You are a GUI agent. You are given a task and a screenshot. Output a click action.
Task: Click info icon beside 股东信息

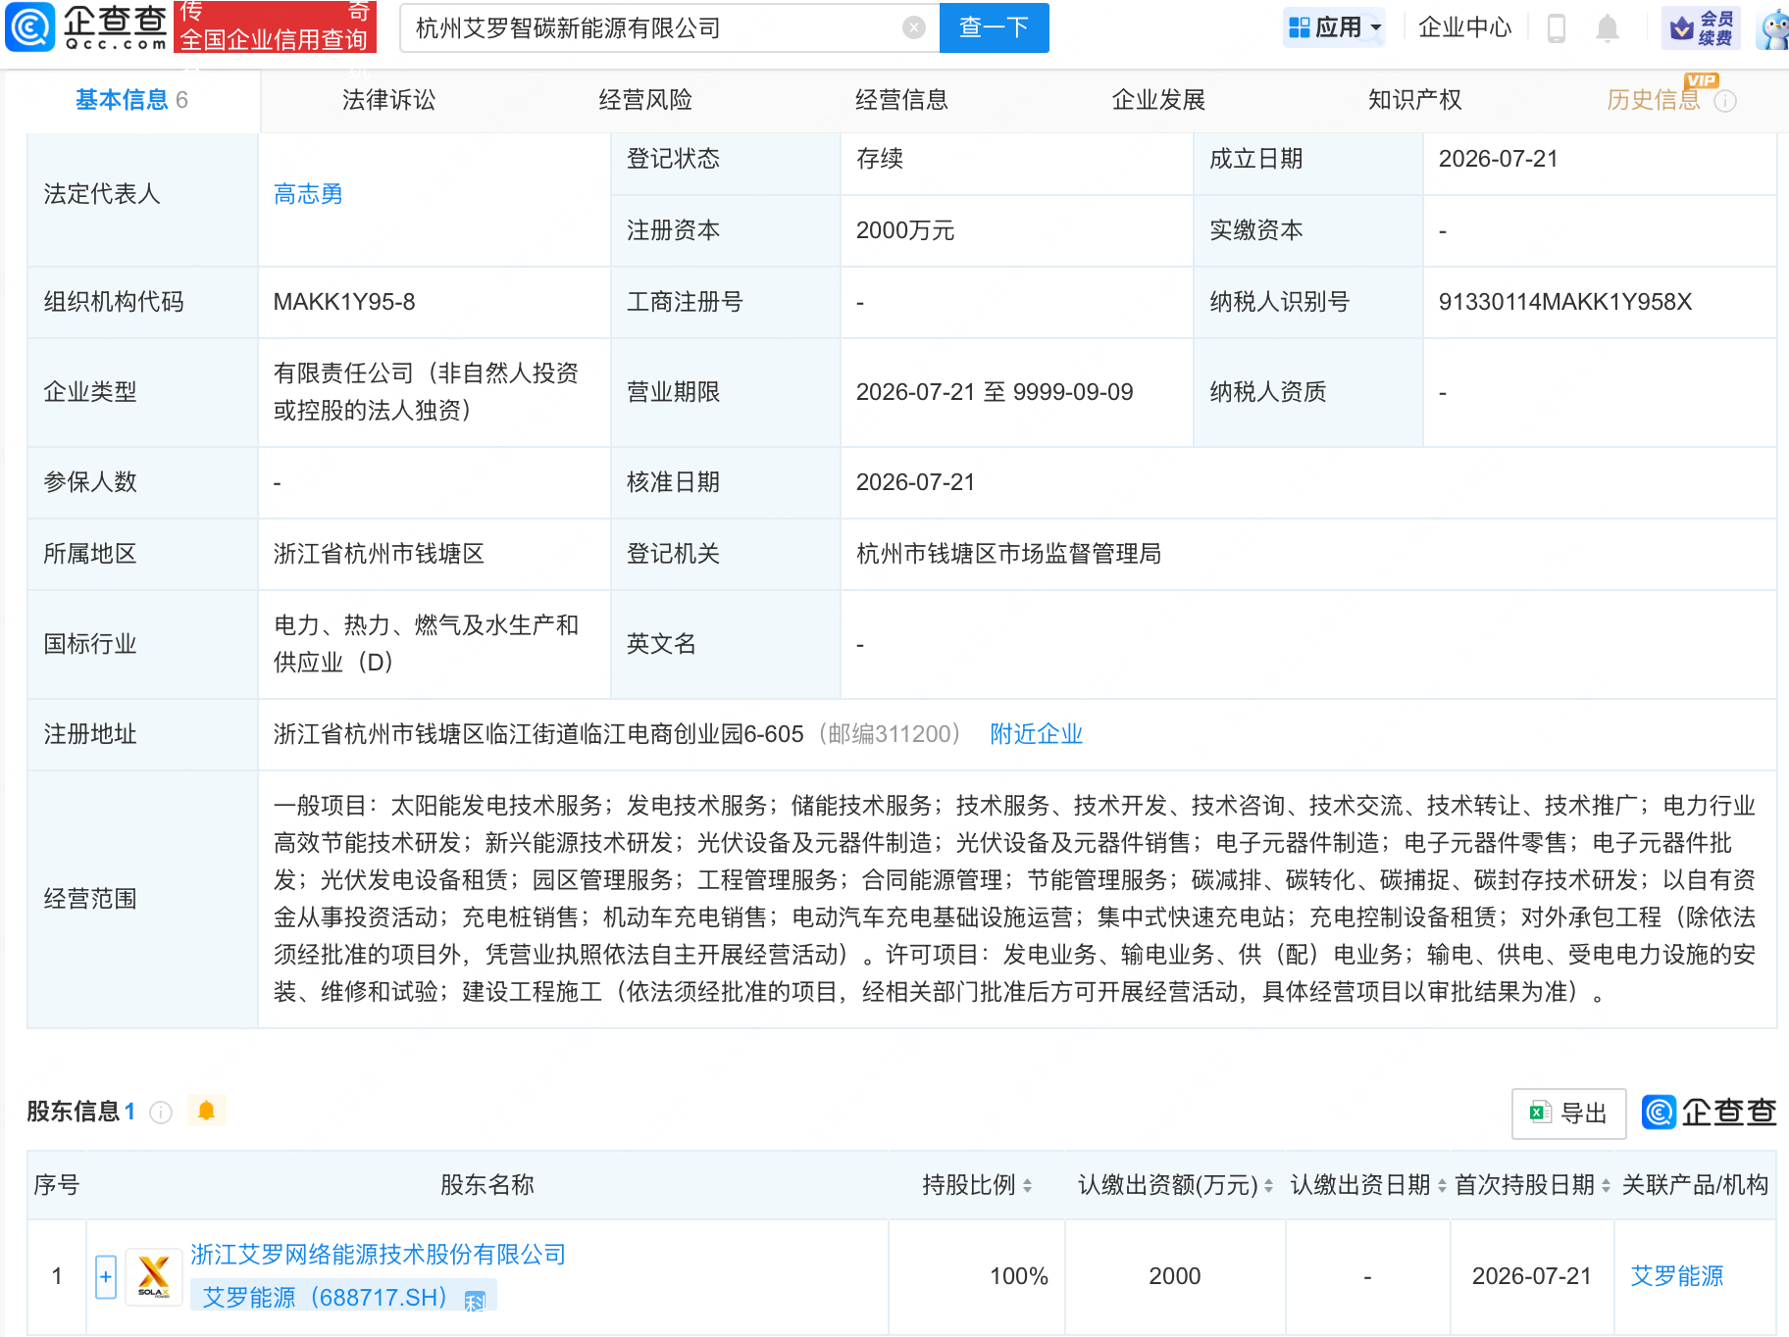[x=161, y=1112]
